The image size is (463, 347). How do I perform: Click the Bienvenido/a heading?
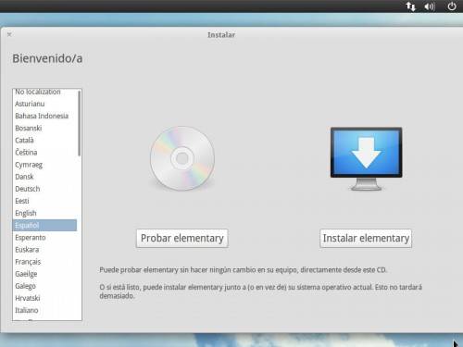(47, 58)
